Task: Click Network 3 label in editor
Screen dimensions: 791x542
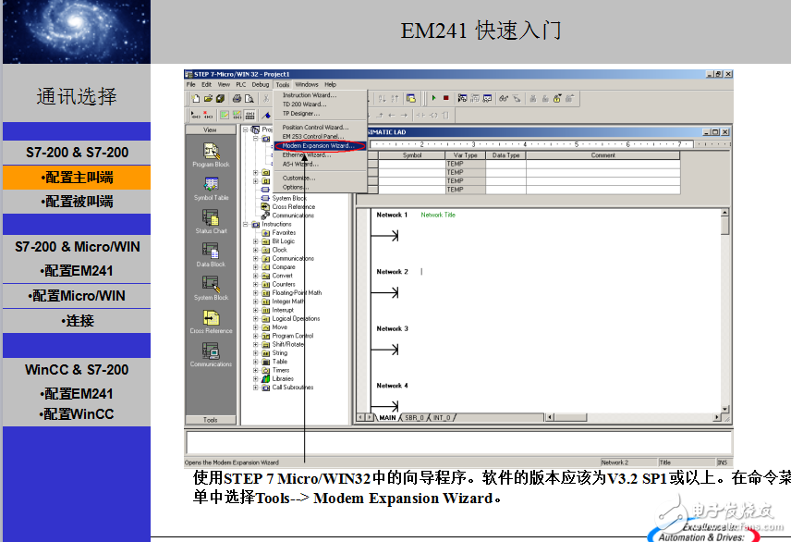Action: 392,329
